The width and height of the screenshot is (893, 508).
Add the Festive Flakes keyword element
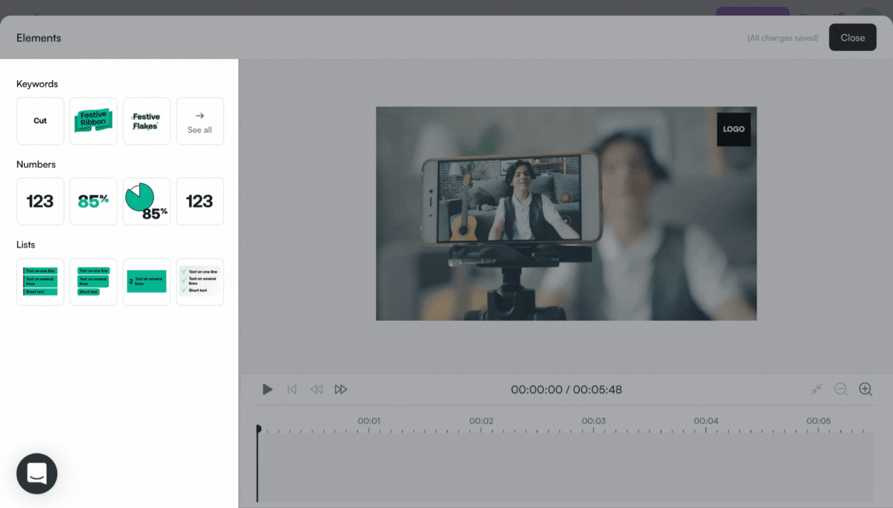pyautogui.click(x=146, y=121)
